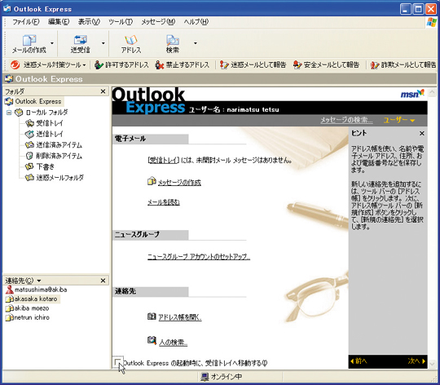Open the 連絡先 contacts dropdown arrow
Screen dimensions: 440x385
(x=39, y=281)
